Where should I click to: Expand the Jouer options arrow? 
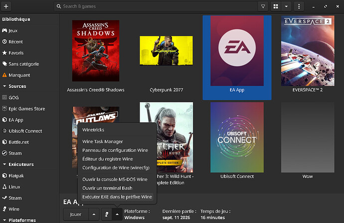point(94,214)
